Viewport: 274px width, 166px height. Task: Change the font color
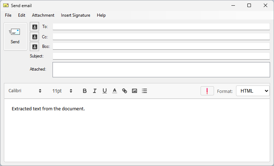click(115, 91)
